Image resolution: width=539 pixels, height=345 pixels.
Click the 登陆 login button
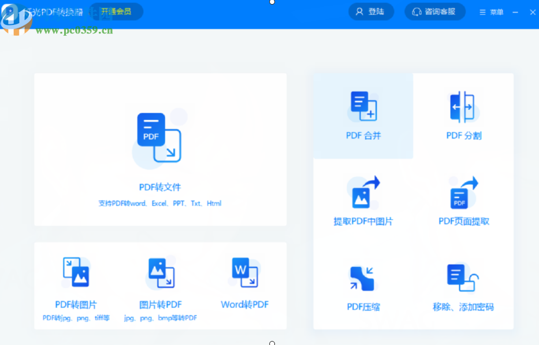pyautogui.click(x=371, y=12)
